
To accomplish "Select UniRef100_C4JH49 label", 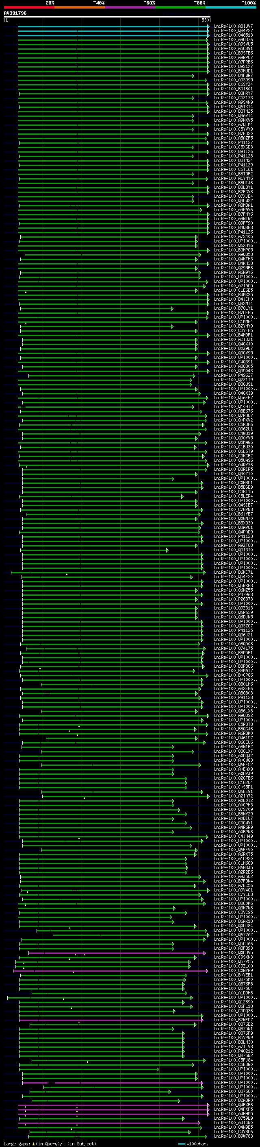I will pyautogui.click(x=233, y=836).
